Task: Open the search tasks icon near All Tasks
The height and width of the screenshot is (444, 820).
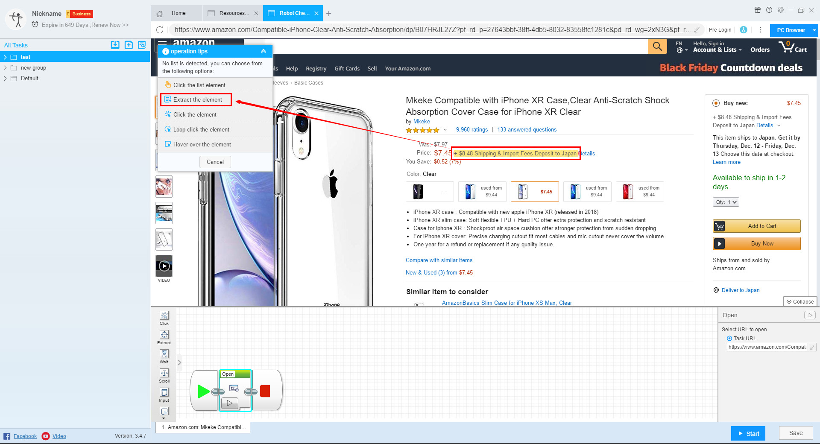Action: coord(142,45)
